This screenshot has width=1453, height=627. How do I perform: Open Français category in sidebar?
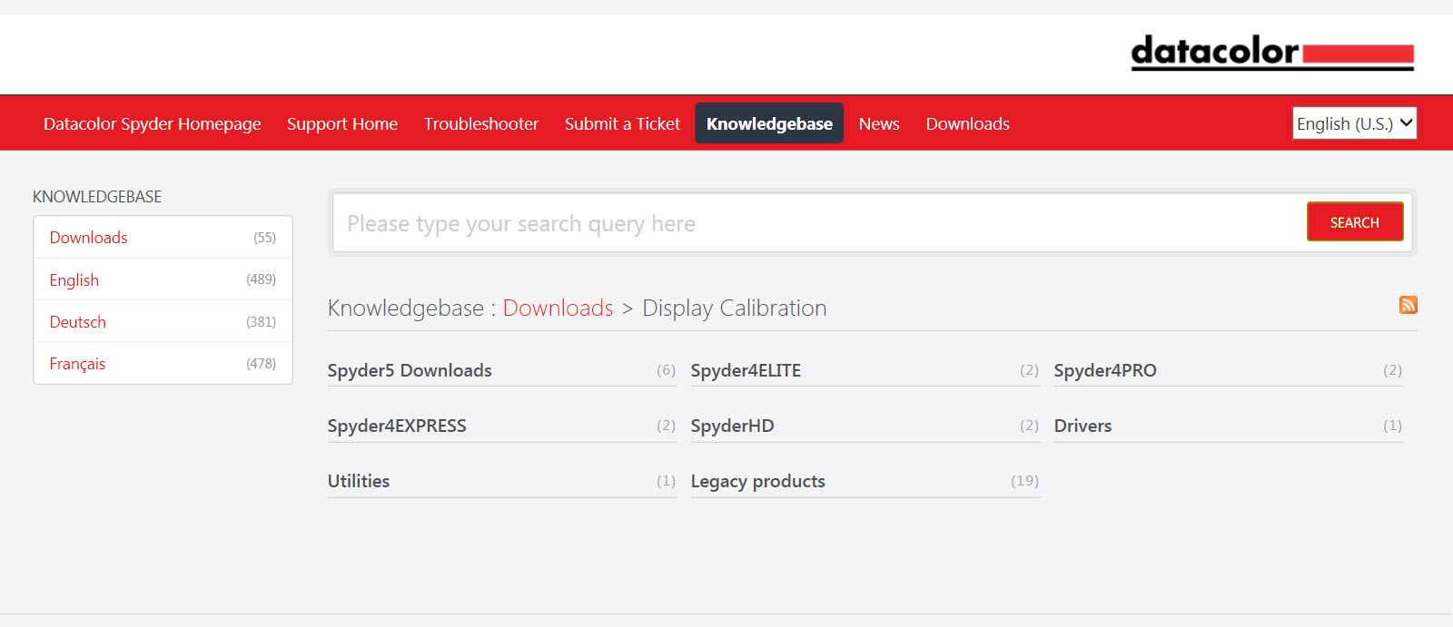[77, 364]
